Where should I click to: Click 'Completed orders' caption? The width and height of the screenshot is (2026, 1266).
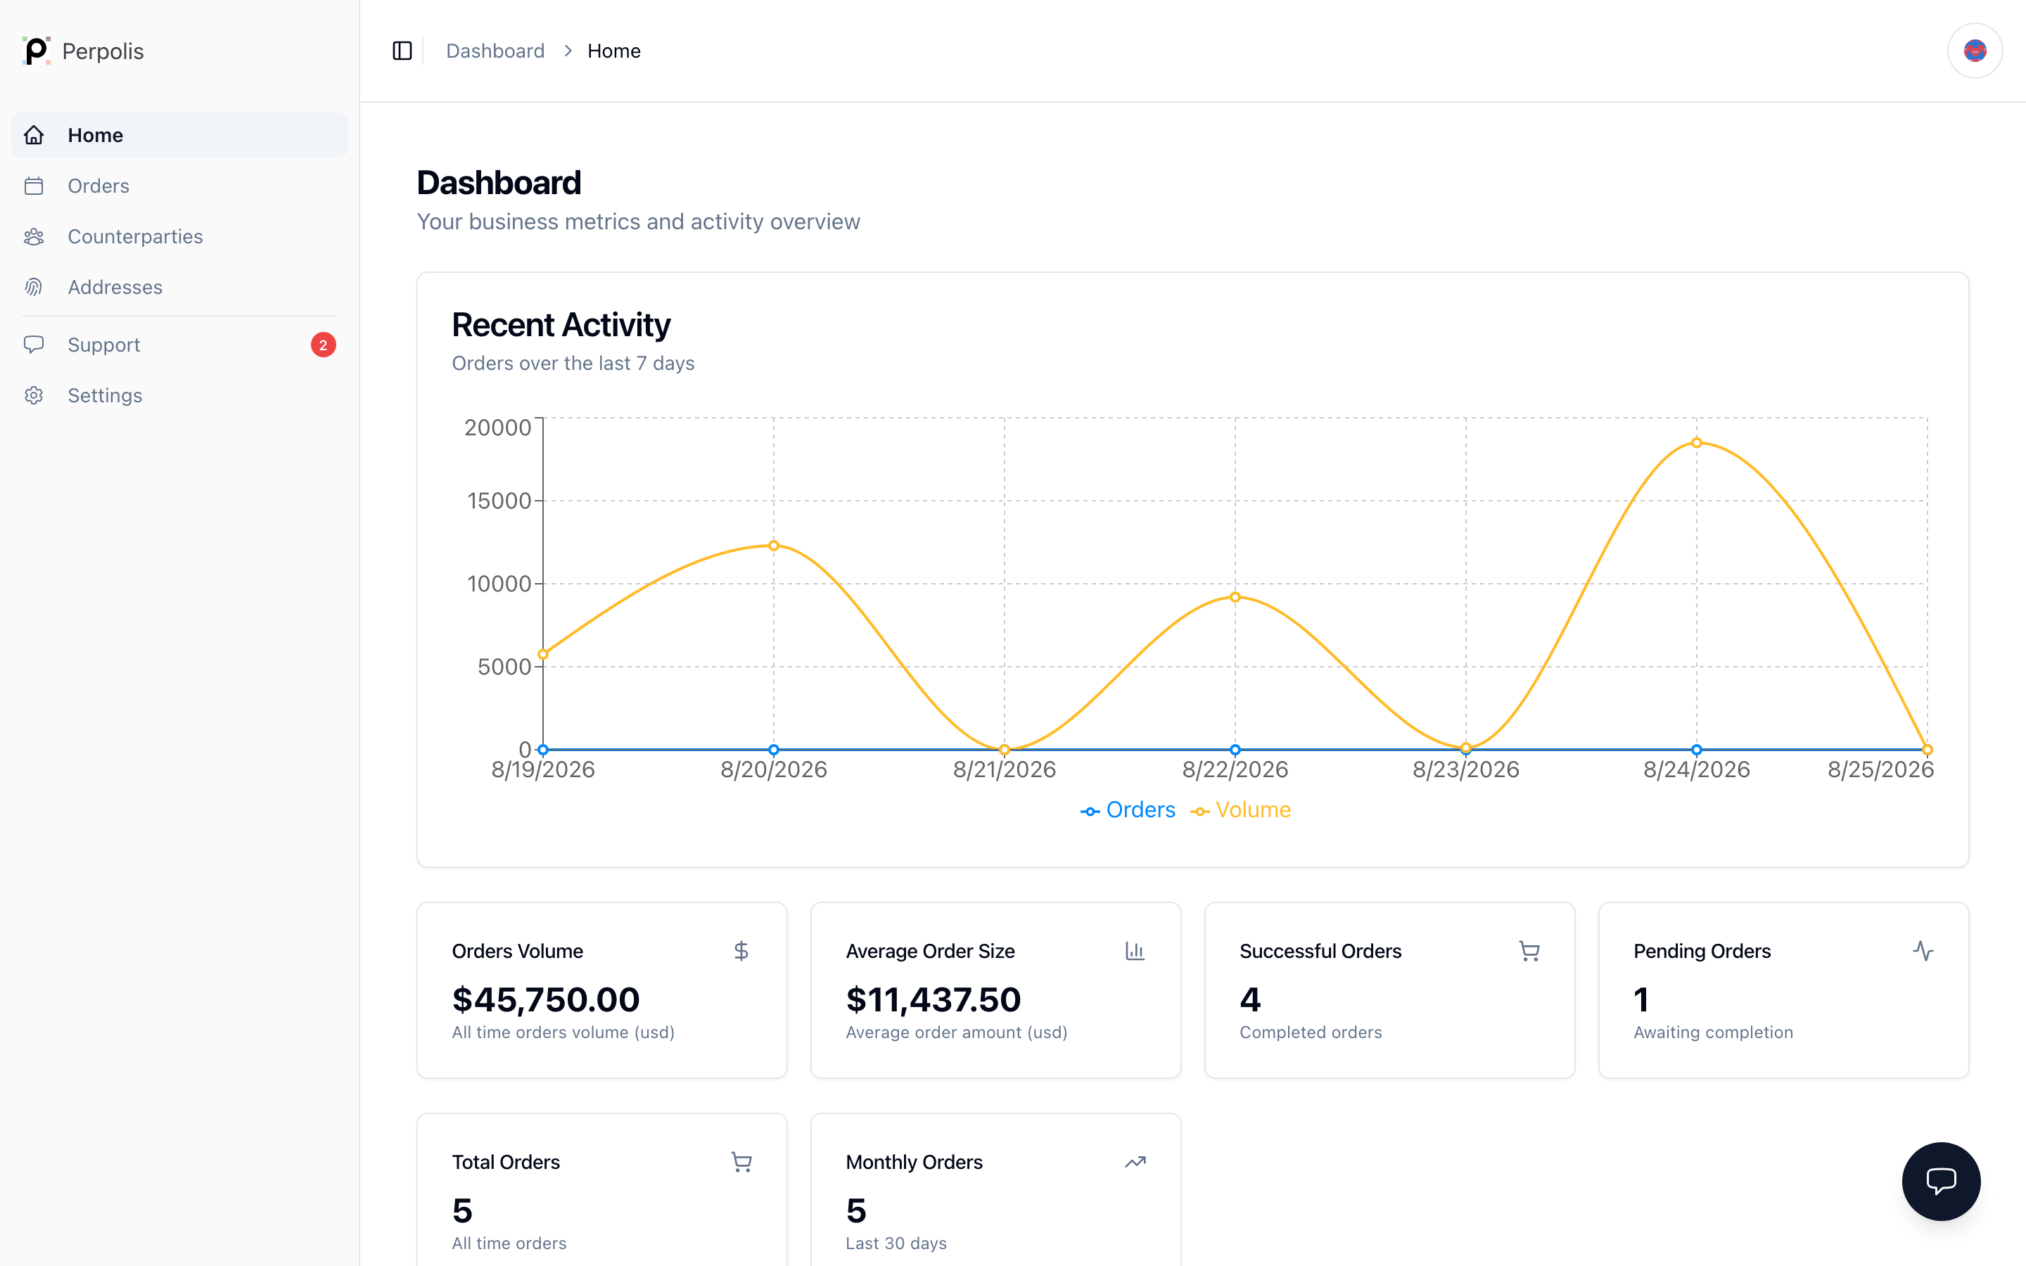1310,1032
